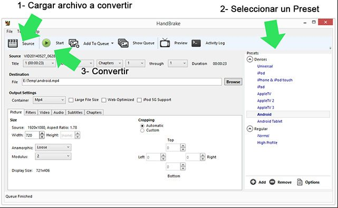Click the Start label in toolbar
Screen dimensions: 338x208
[60, 43]
